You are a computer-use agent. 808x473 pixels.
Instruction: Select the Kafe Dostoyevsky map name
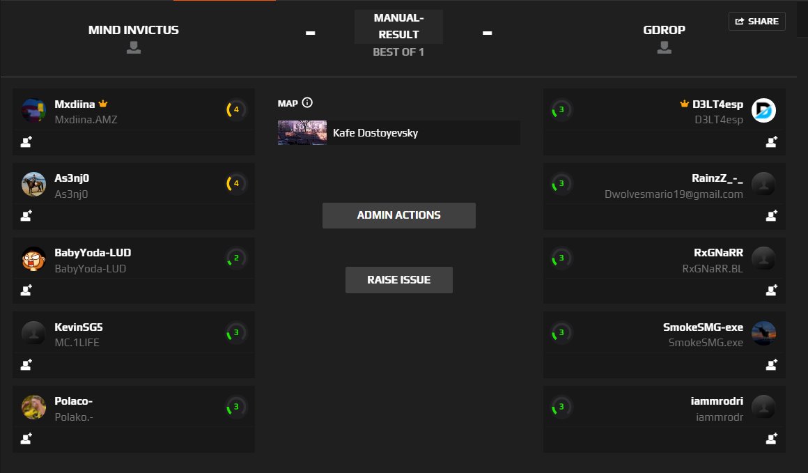(375, 133)
